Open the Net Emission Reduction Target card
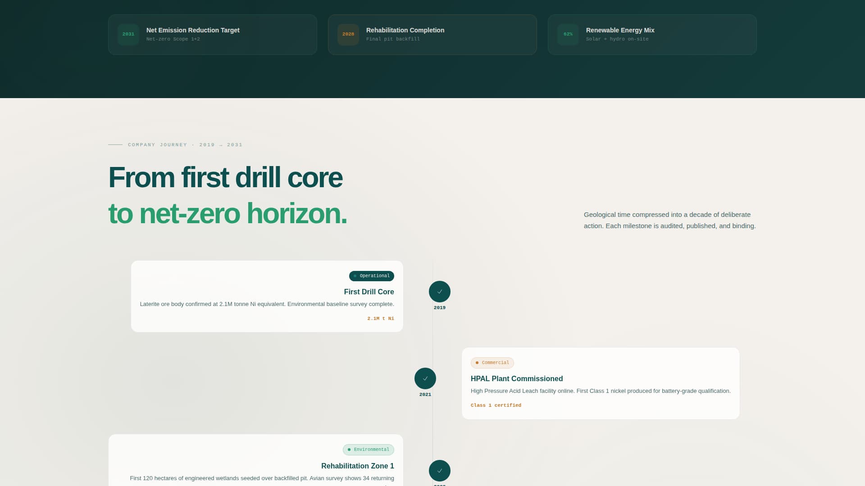This screenshot has width=865, height=486. point(213,35)
